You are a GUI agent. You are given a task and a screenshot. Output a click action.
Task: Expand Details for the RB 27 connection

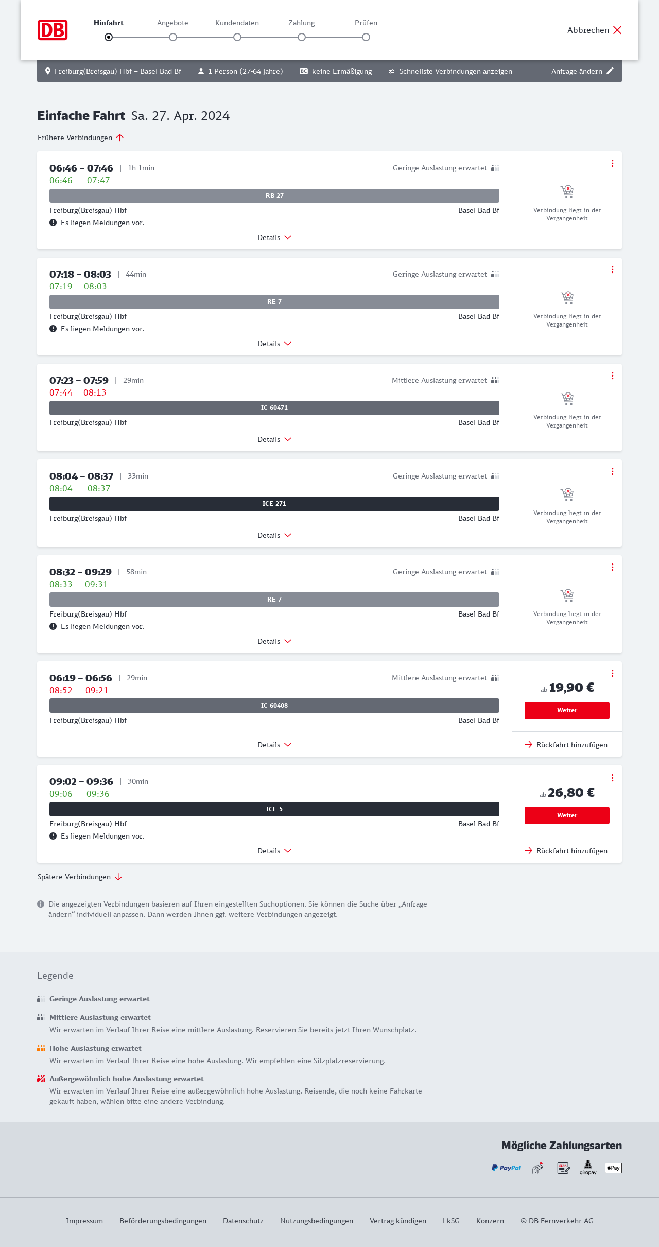coord(274,237)
